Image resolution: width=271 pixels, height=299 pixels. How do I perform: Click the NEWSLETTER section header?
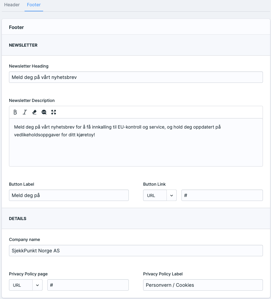[23, 45]
